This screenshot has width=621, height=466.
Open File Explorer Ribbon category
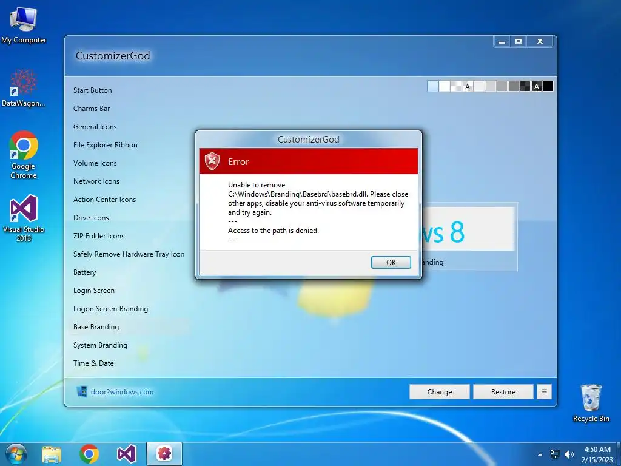(106, 145)
